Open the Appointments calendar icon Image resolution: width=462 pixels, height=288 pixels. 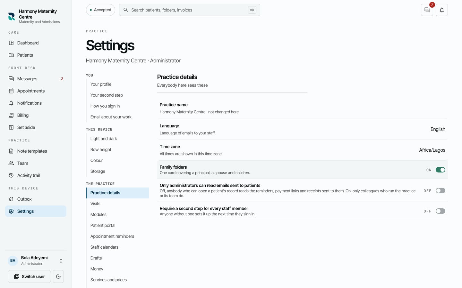11,91
